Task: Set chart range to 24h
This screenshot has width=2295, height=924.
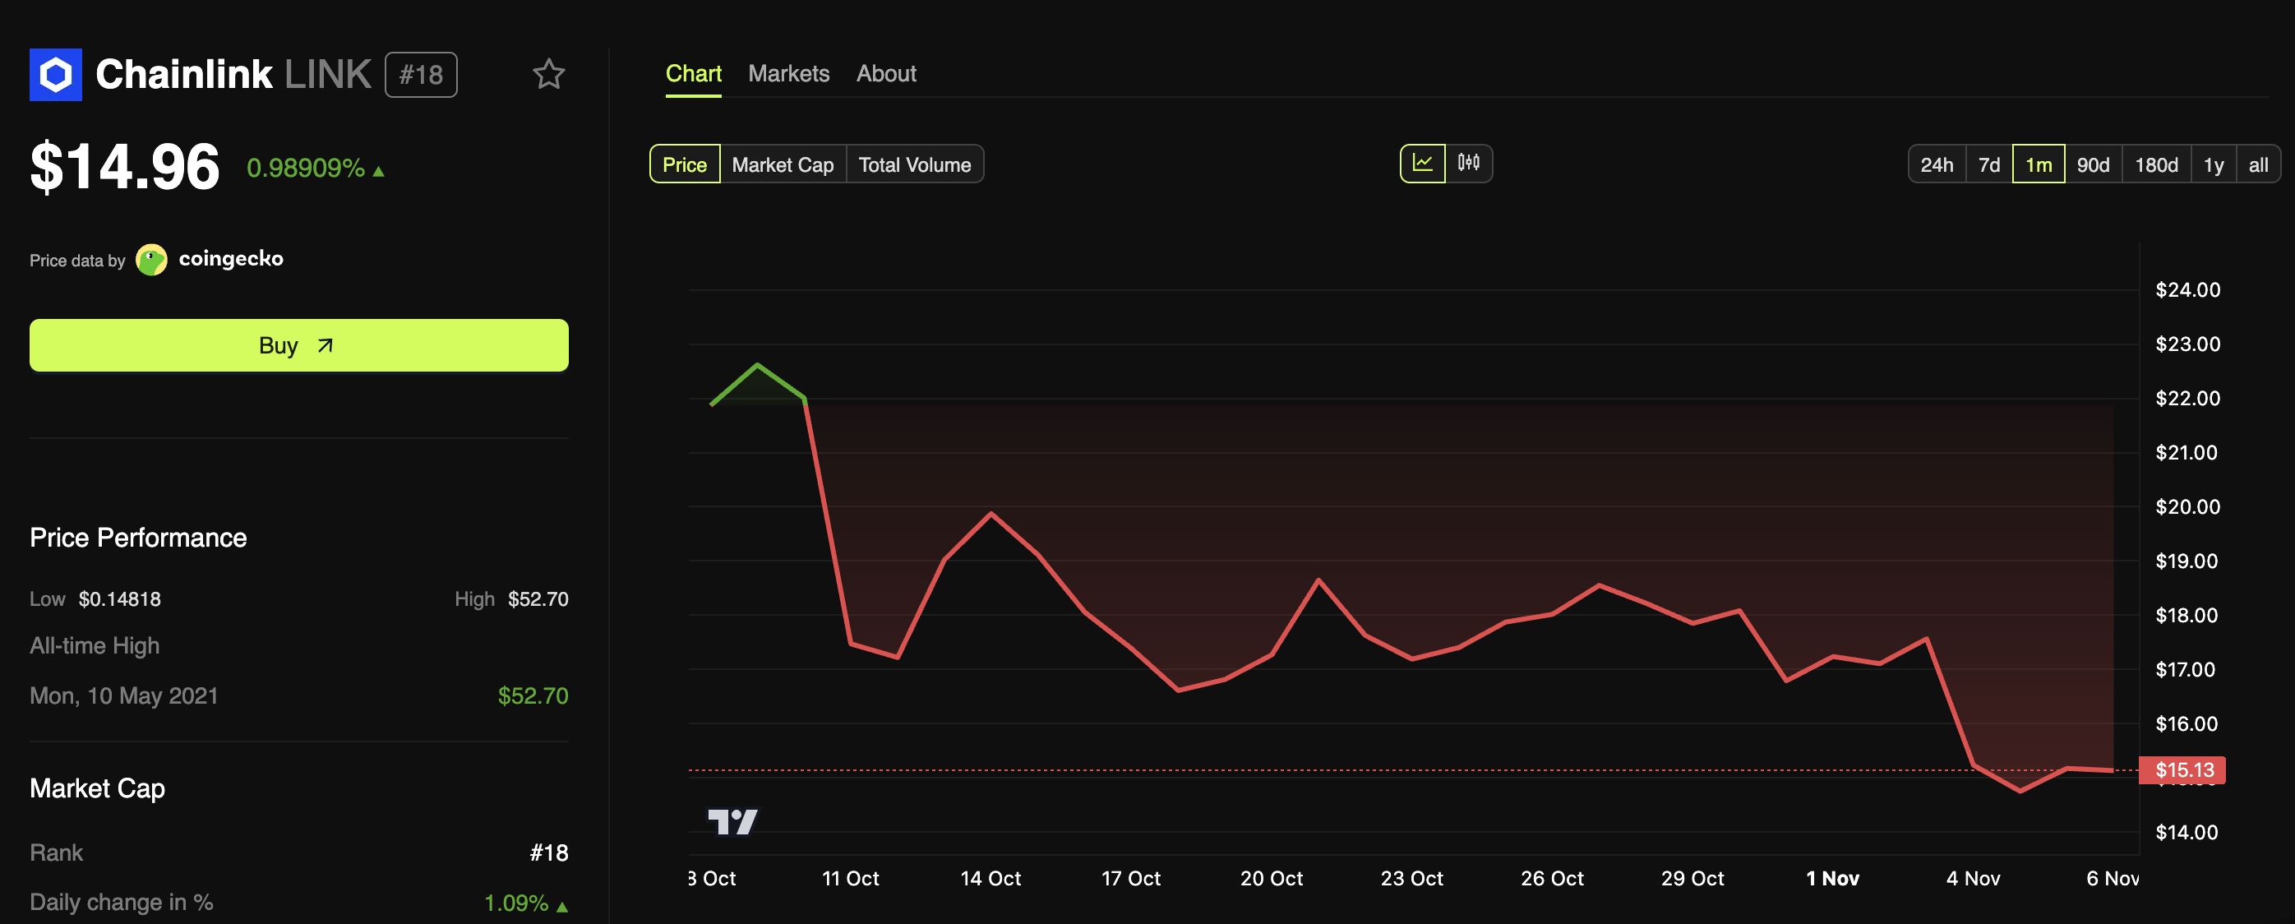Action: point(1936,165)
